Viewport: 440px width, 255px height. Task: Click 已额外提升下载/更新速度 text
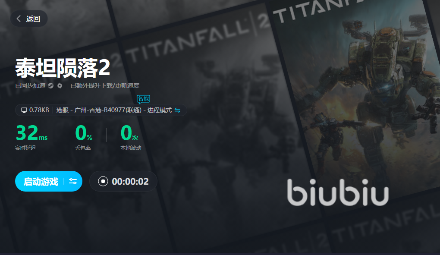pyautogui.click(x=105, y=85)
